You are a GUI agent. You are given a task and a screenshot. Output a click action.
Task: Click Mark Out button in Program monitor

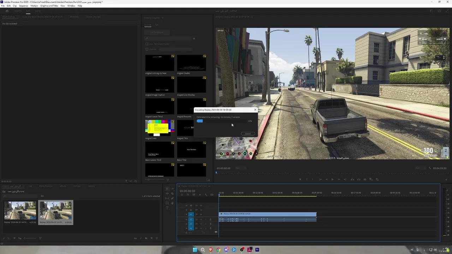pos(313,179)
